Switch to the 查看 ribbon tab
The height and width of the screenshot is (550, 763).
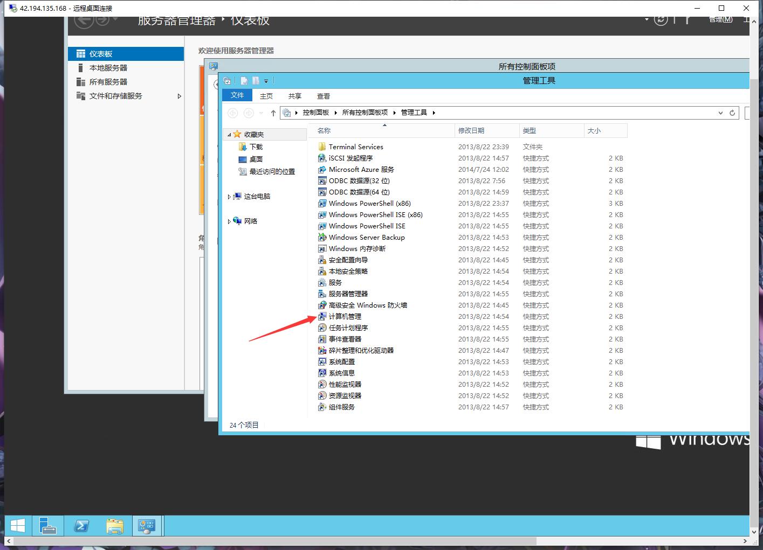(323, 96)
